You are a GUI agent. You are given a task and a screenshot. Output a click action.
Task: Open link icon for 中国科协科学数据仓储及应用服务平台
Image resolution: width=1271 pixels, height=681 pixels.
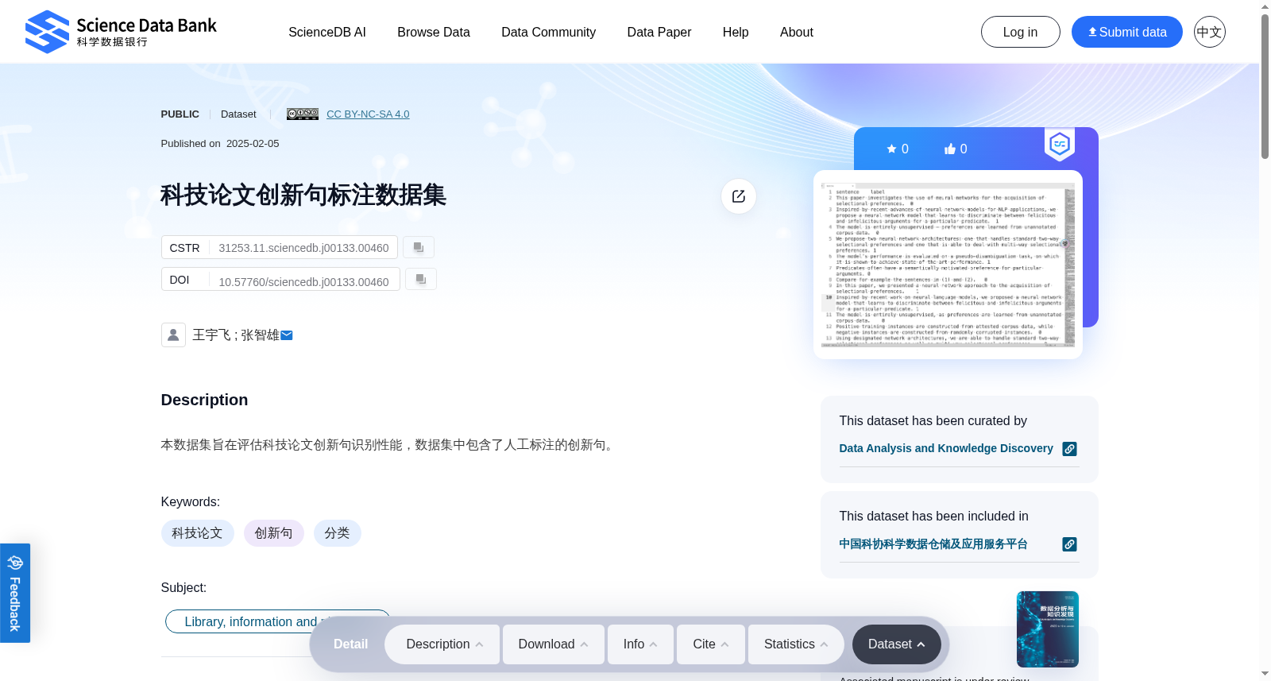click(1070, 544)
